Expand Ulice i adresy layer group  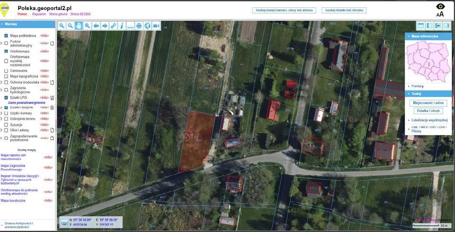click(x=1, y=130)
